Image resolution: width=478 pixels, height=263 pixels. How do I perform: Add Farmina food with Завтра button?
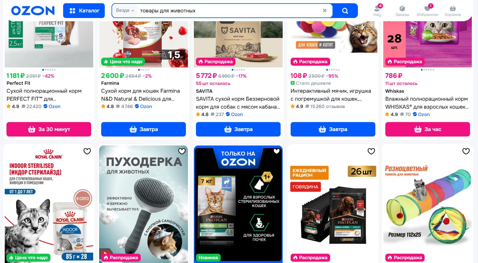(143, 129)
